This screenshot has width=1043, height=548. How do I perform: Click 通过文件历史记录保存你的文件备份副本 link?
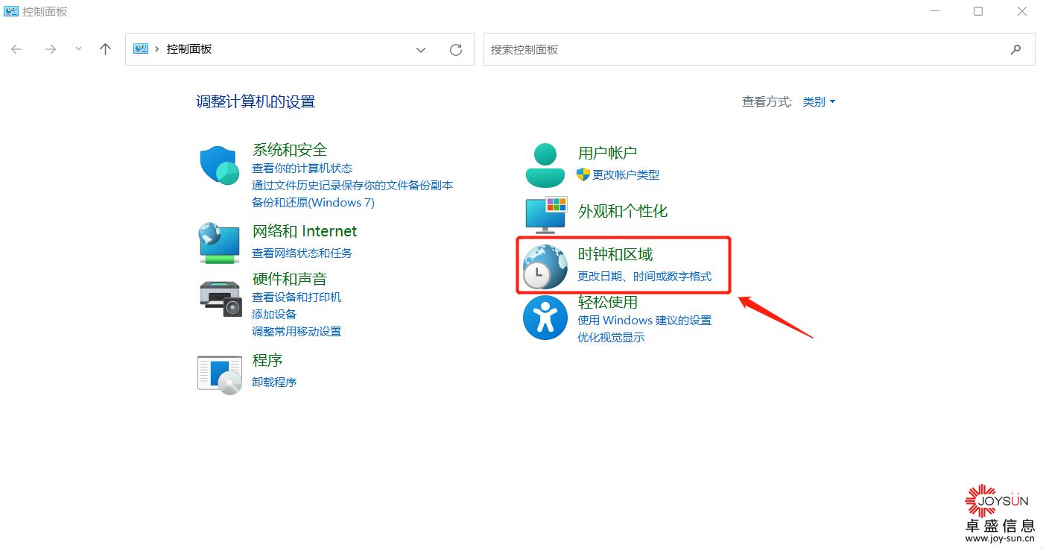[x=352, y=185]
